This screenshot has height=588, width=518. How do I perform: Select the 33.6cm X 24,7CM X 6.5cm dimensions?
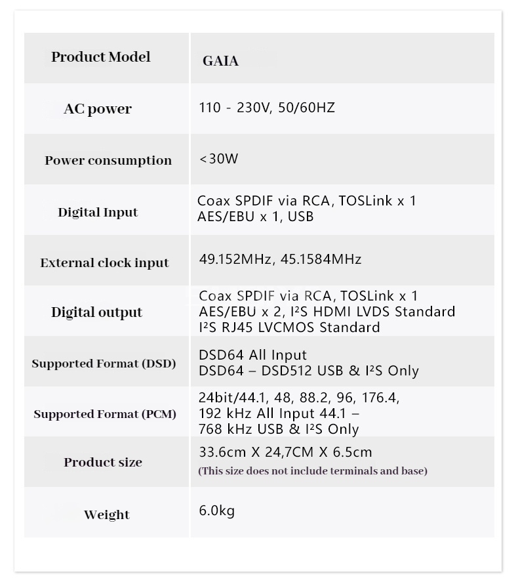[285, 452]
